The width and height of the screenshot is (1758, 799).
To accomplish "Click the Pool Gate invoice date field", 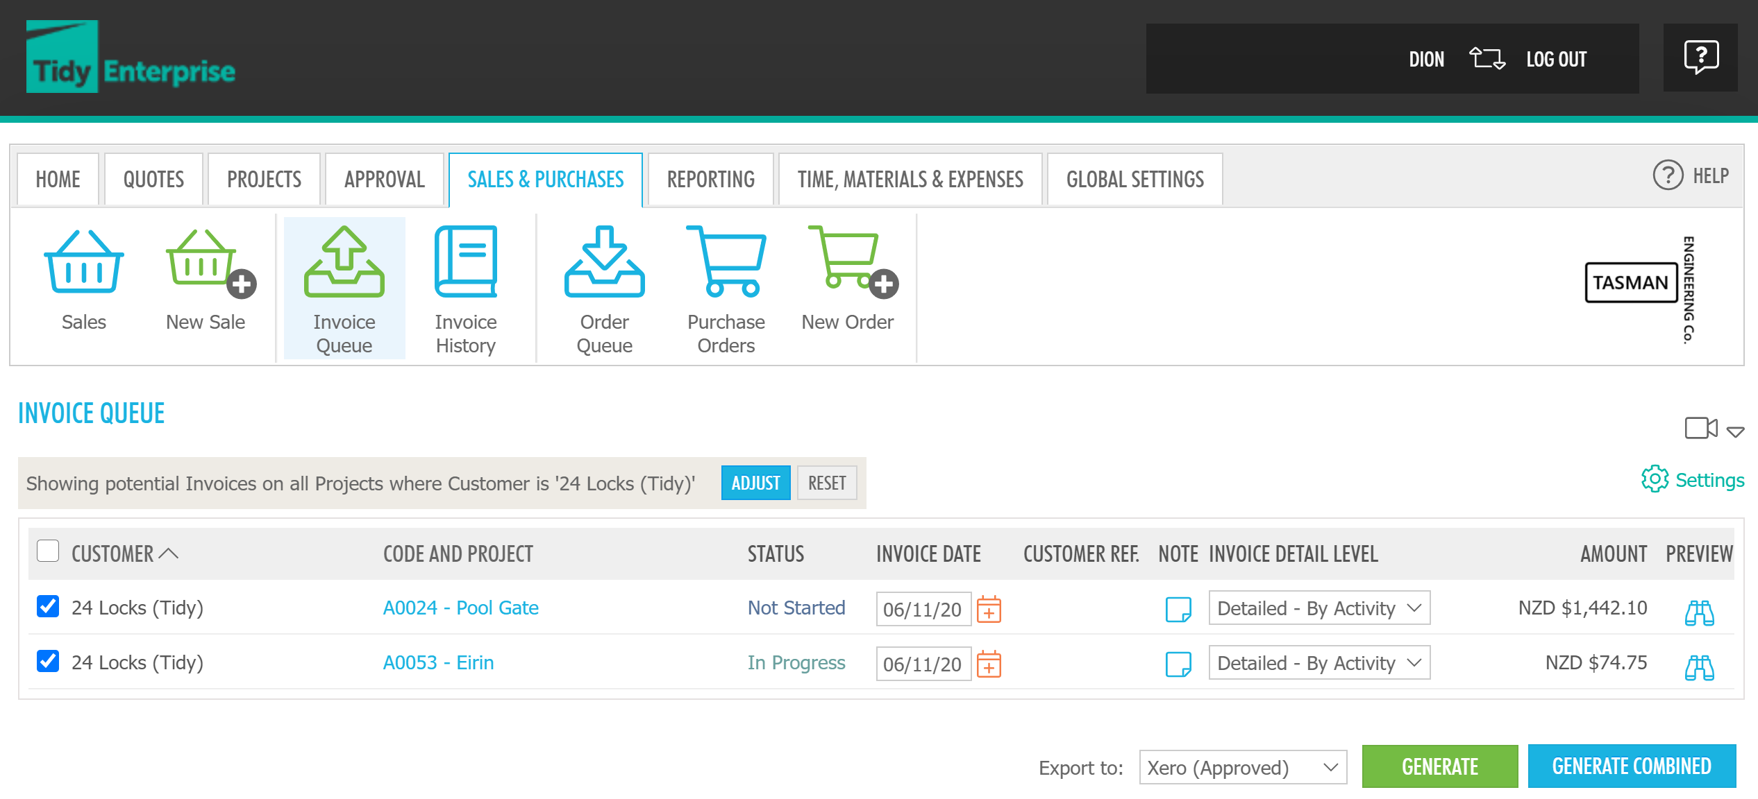I will 922,609.
